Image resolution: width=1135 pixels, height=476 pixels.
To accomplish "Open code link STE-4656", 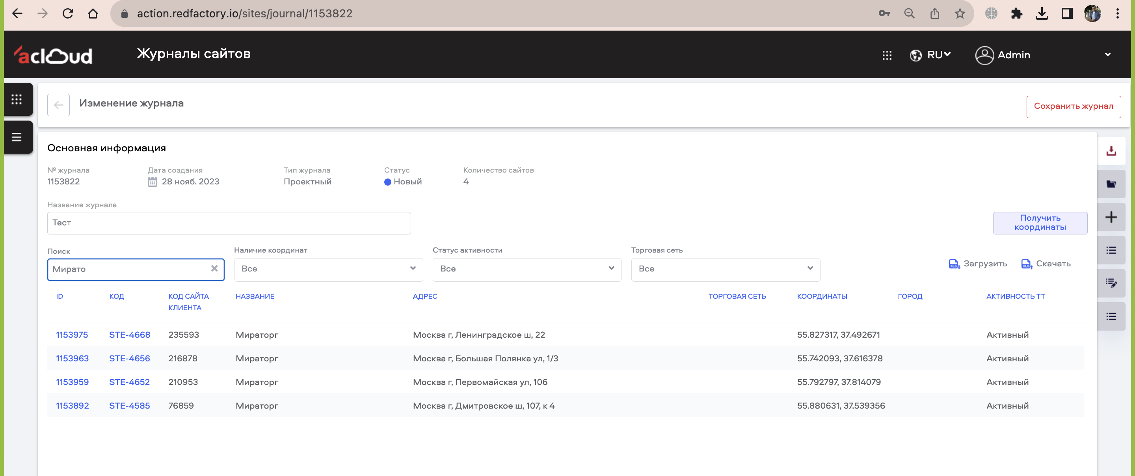I will pyautogui.click(x=130, y=359).
